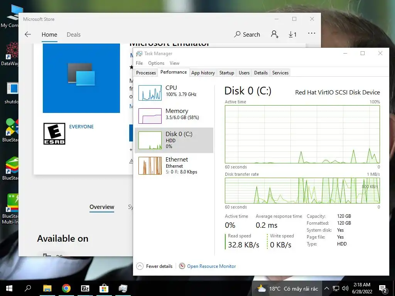
Task: Open the account sign-in icon in Store
Action: click(x=275, y=34)
